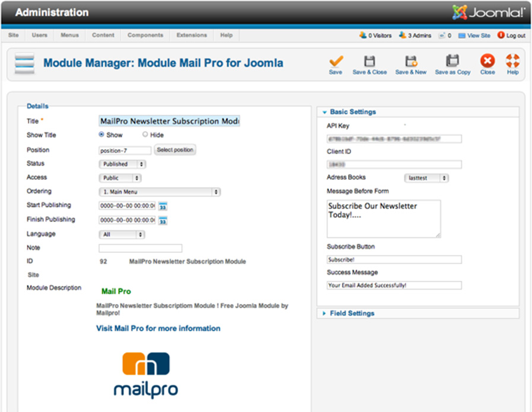The width and height of the screenshot is (532, 412).
Task: Click the Save as Copy icon
Action: [452, 61]
